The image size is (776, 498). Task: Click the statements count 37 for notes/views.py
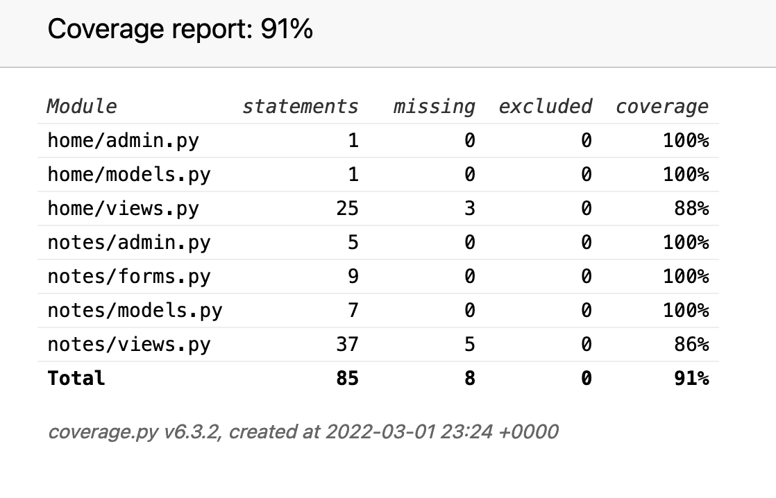(347, 344)
